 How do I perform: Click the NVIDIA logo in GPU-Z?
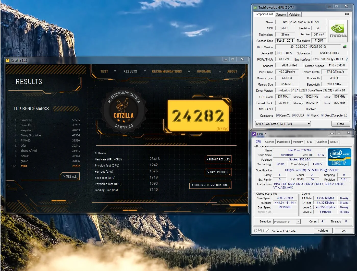coord(338,31)
